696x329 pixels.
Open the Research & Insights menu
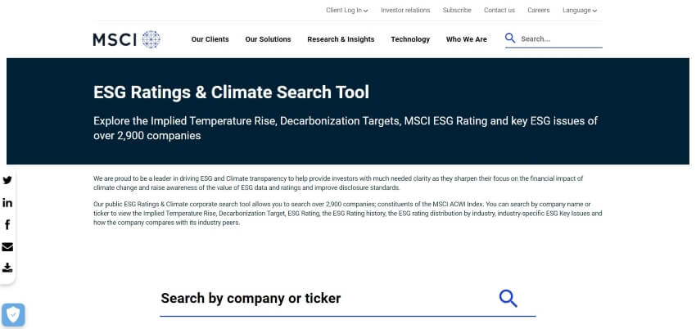pos(341,39)
